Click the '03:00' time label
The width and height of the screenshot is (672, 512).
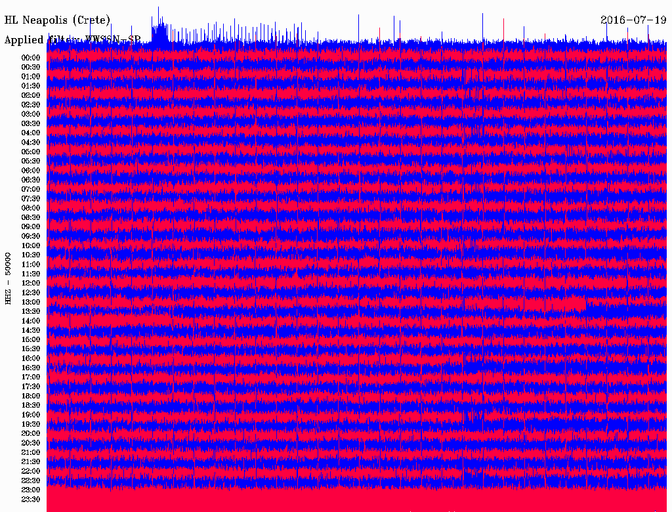31,114
